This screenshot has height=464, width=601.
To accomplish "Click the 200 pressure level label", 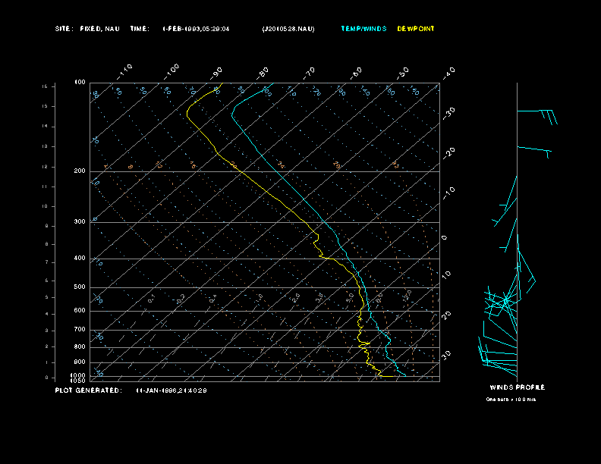I will (80, 171).
